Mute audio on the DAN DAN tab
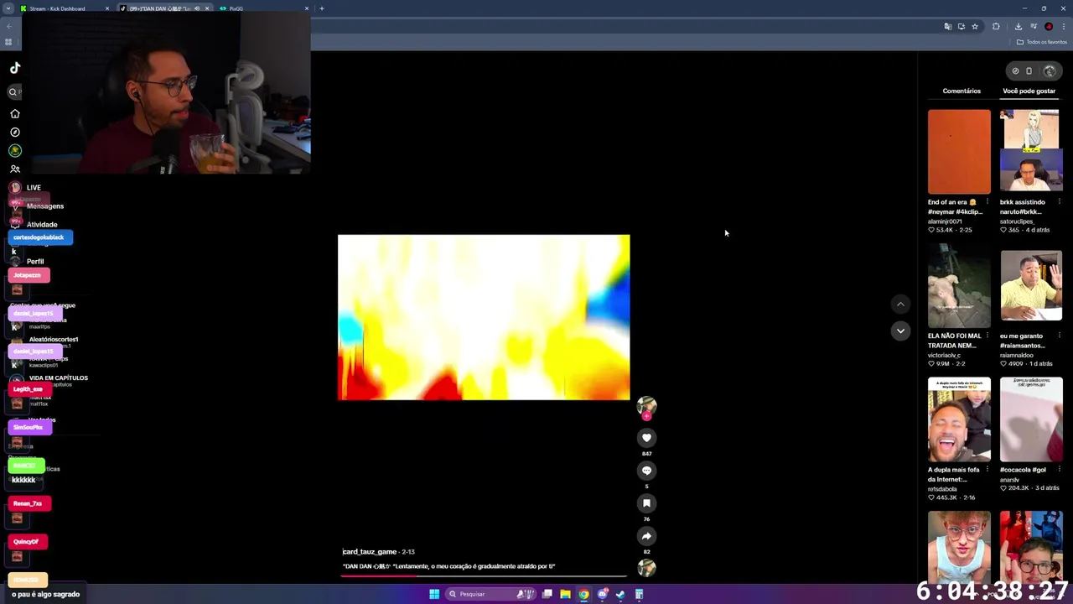 click(x=197, y=8)
